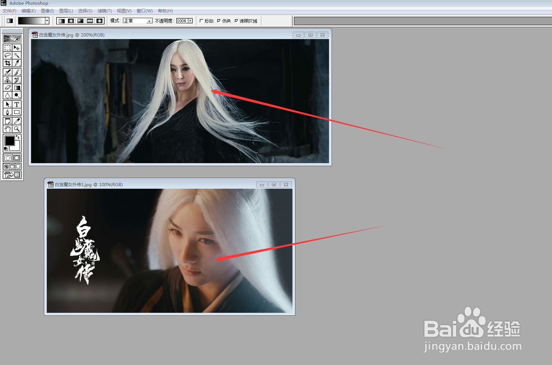Open the 滤镜(T) menu
Screen dimensions: 552x365
[x=105, y=11]
